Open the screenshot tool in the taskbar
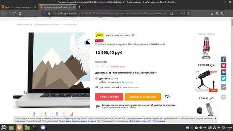The height and width of the screenshot is (131, 233). click(x=43, y=127)
